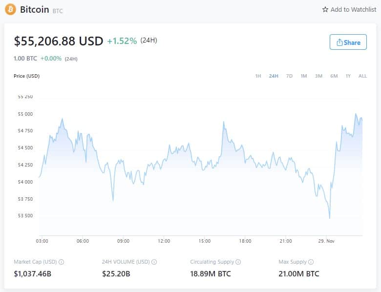This screenshot has width=381, height=292.
Task: Click the Bitcoin title text
Action: (x=35, y=9)
